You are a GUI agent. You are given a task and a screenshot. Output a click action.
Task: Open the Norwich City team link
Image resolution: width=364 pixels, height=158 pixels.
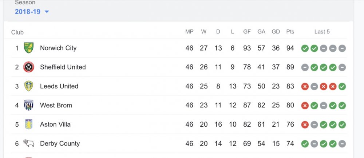click(x=58, y=48)
